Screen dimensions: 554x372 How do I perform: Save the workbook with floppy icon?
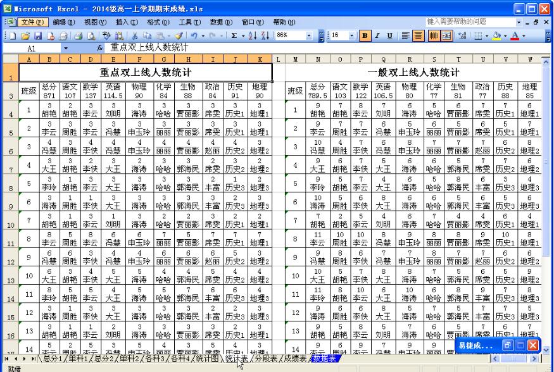38,35
